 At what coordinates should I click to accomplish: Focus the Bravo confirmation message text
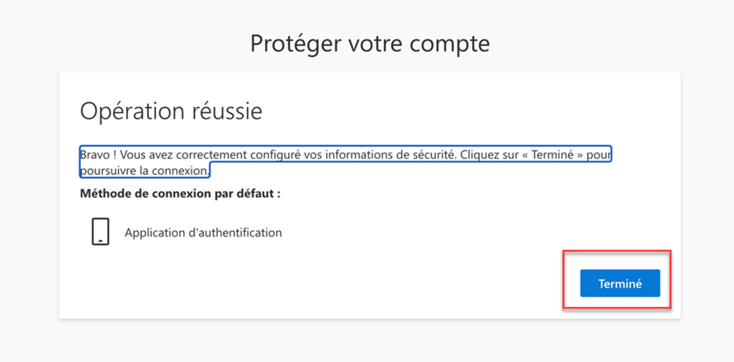pyautogui.click(x=345, y=162)
